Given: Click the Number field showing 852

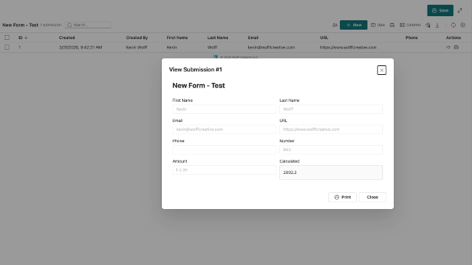Looking at the screenshot, I should [x=331, y=150].
